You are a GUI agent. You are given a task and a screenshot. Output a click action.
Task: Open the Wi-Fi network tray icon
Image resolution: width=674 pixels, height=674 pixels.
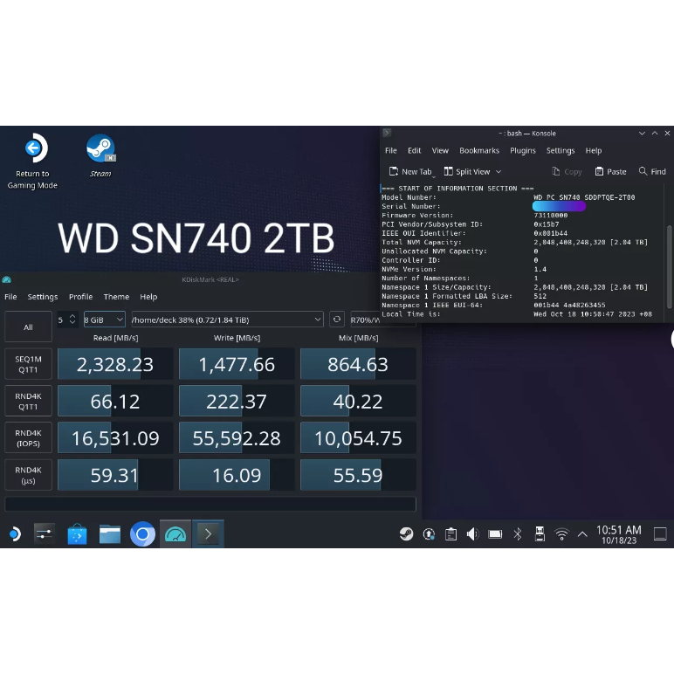point(561,534)
